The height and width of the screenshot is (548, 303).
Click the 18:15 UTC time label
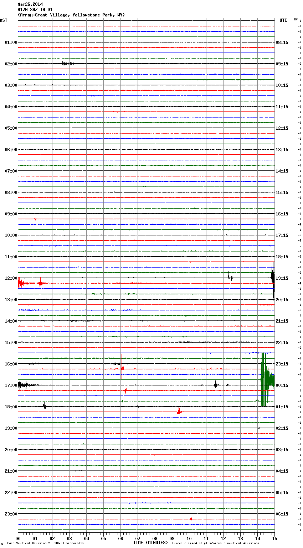click(282, 257)
